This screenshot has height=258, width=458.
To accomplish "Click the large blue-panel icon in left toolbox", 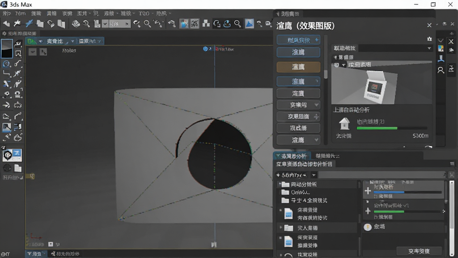I will tap(12, 155).
